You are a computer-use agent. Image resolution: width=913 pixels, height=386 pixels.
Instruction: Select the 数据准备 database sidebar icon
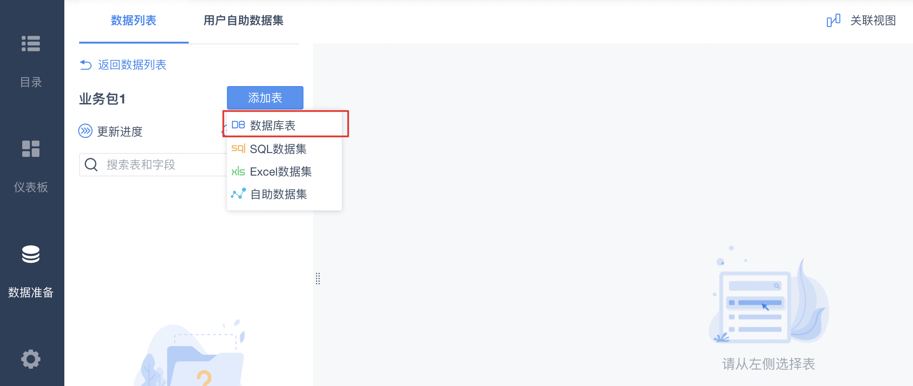tap(31, 254)
